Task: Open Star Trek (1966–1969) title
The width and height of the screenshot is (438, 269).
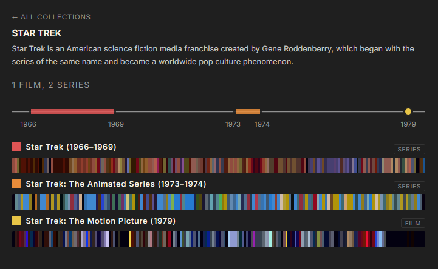Action: coord(71,147)
